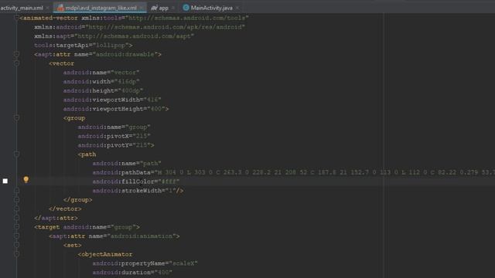Click android:name="vector" attribute
Image resolution: width=495 pixels, height=278 pixels.
(101, 73)
